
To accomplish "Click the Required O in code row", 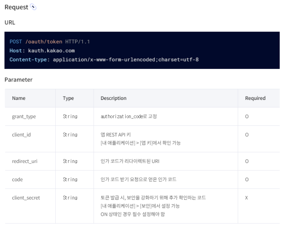I will 247,180.
